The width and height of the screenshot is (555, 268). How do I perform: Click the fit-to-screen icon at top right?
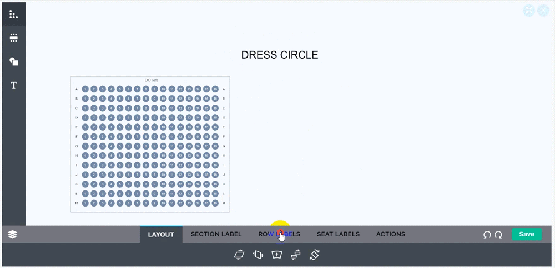point(529,11)
